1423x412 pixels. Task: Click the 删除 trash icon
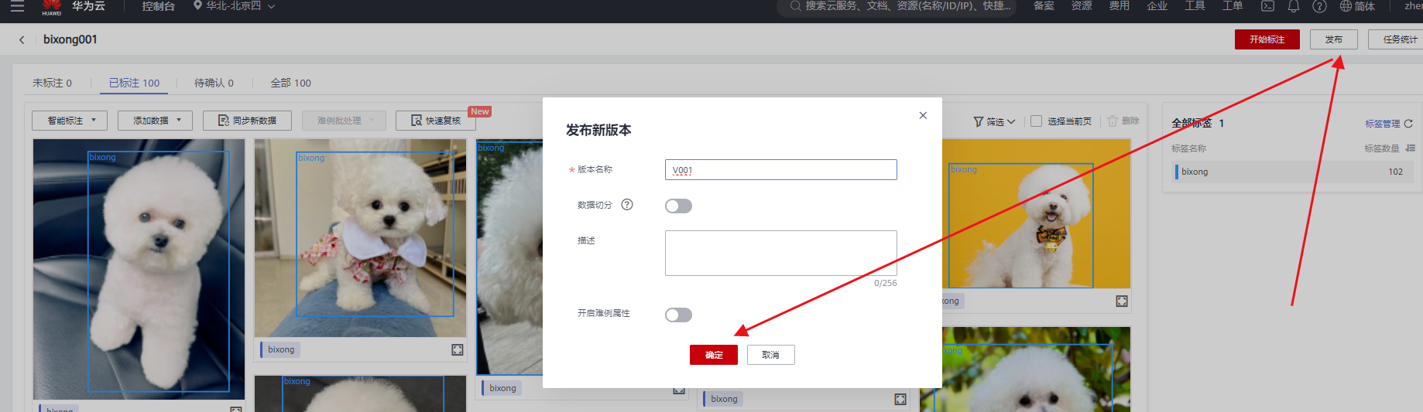pyautogui.click(x=1113, y=121)
